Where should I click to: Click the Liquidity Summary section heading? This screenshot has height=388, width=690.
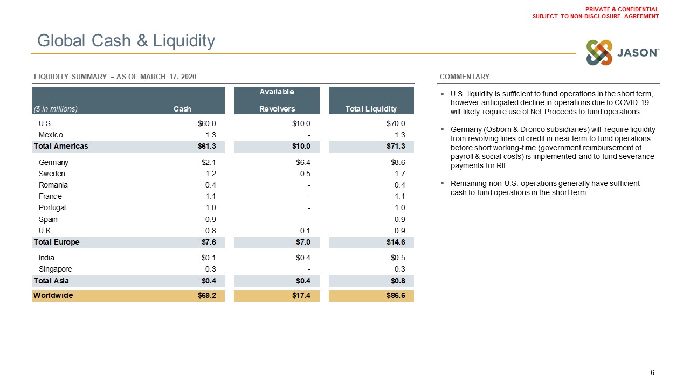click(115, 77)
